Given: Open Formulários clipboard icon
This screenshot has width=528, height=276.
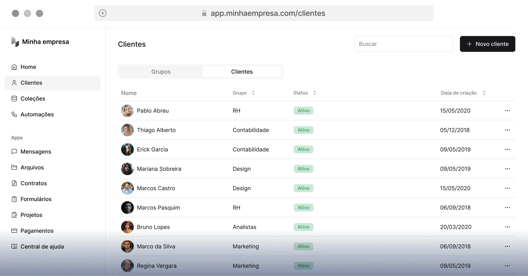Looking at the screenshot, I should pyautogui.click(x=14, y=199).
